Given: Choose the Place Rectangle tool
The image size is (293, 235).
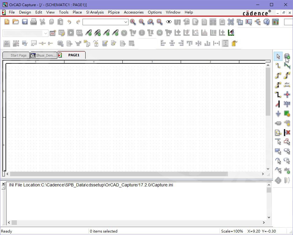Looking at the screenshot, I should (278, 151).
